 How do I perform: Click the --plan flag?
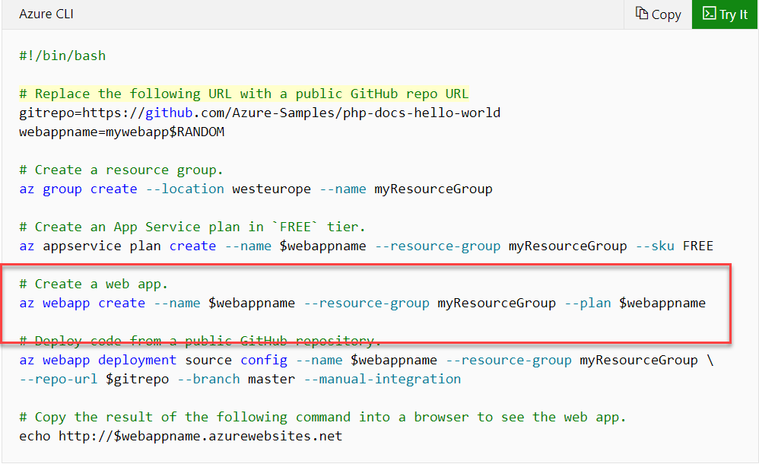click(588, 304)
